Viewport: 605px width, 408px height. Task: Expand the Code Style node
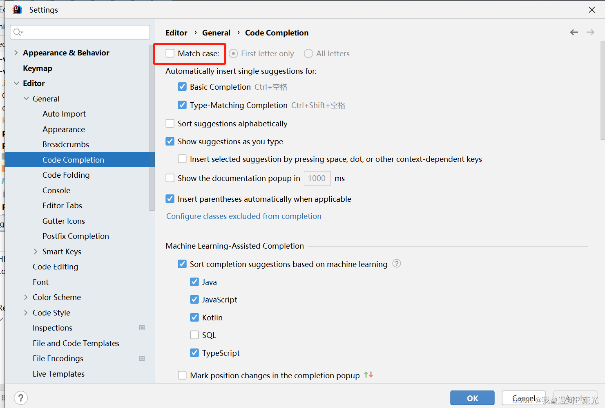(26, 313)
